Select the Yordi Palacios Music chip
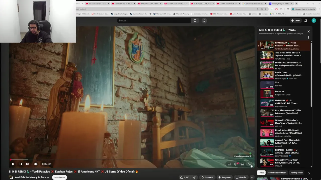Viewport: 321px width, 180px height. click(277, 172)
